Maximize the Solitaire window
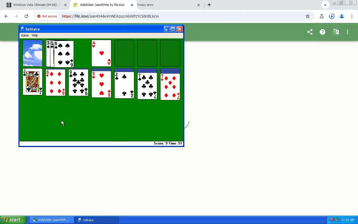This screenshot has width=358, height=224. (x=173, y=29)
